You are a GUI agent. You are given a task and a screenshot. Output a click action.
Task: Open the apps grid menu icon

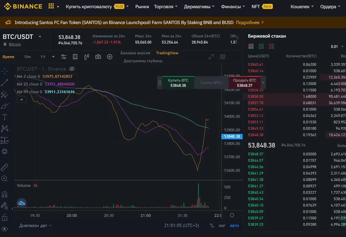pyautogui.click(x=51, y=6)
